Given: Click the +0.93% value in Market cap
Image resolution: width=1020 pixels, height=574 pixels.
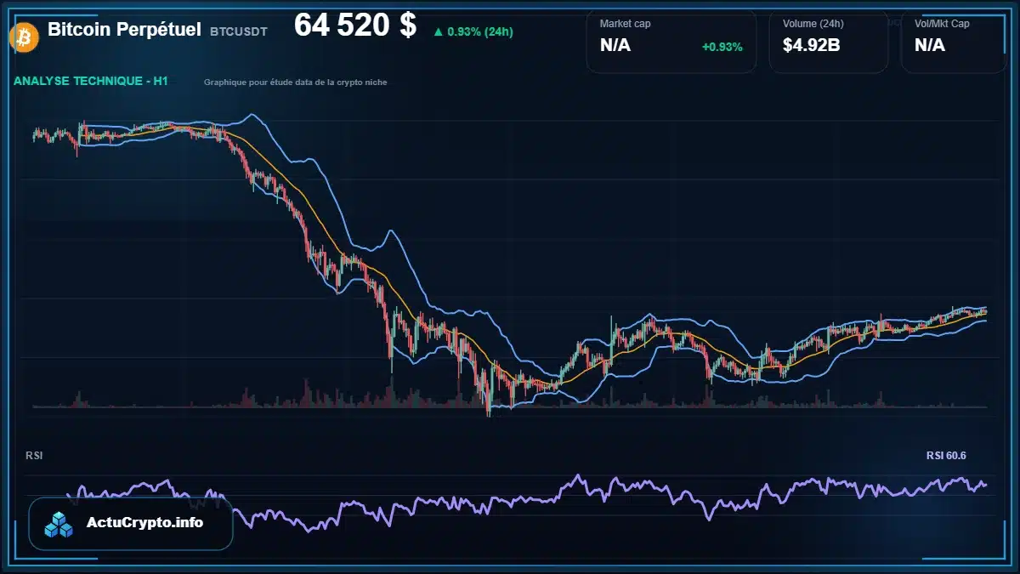Looking at the screenshot, I should pyautogui.click(x=722, y=47).
